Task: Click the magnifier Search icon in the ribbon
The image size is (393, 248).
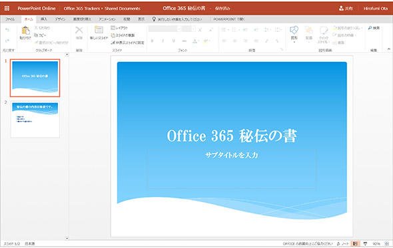Action: coord(370,28)
